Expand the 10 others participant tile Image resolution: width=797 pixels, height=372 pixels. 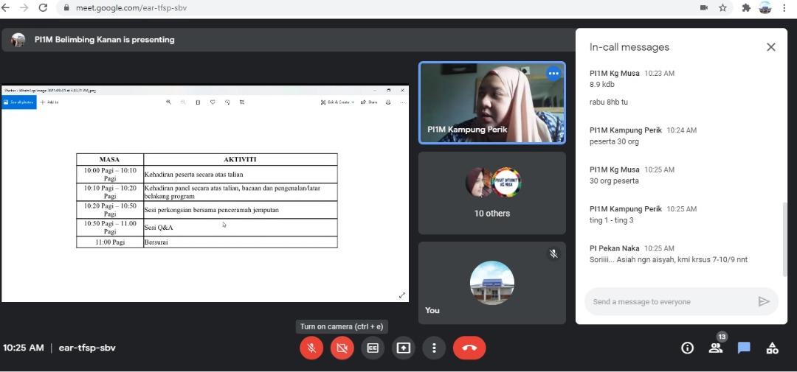tap(492, 193)
